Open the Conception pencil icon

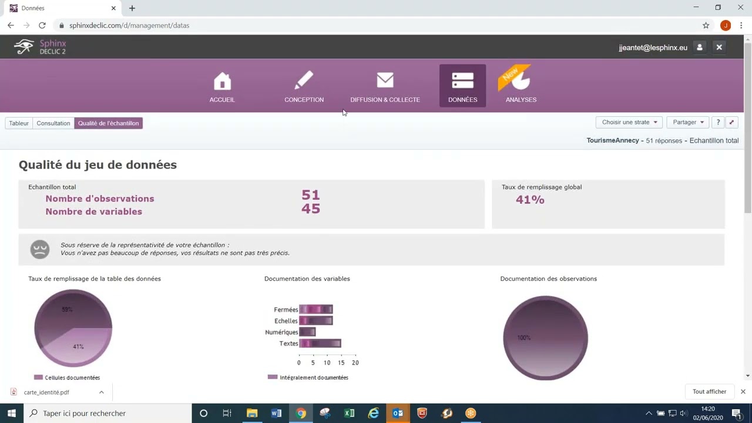[x=304, y=80]
